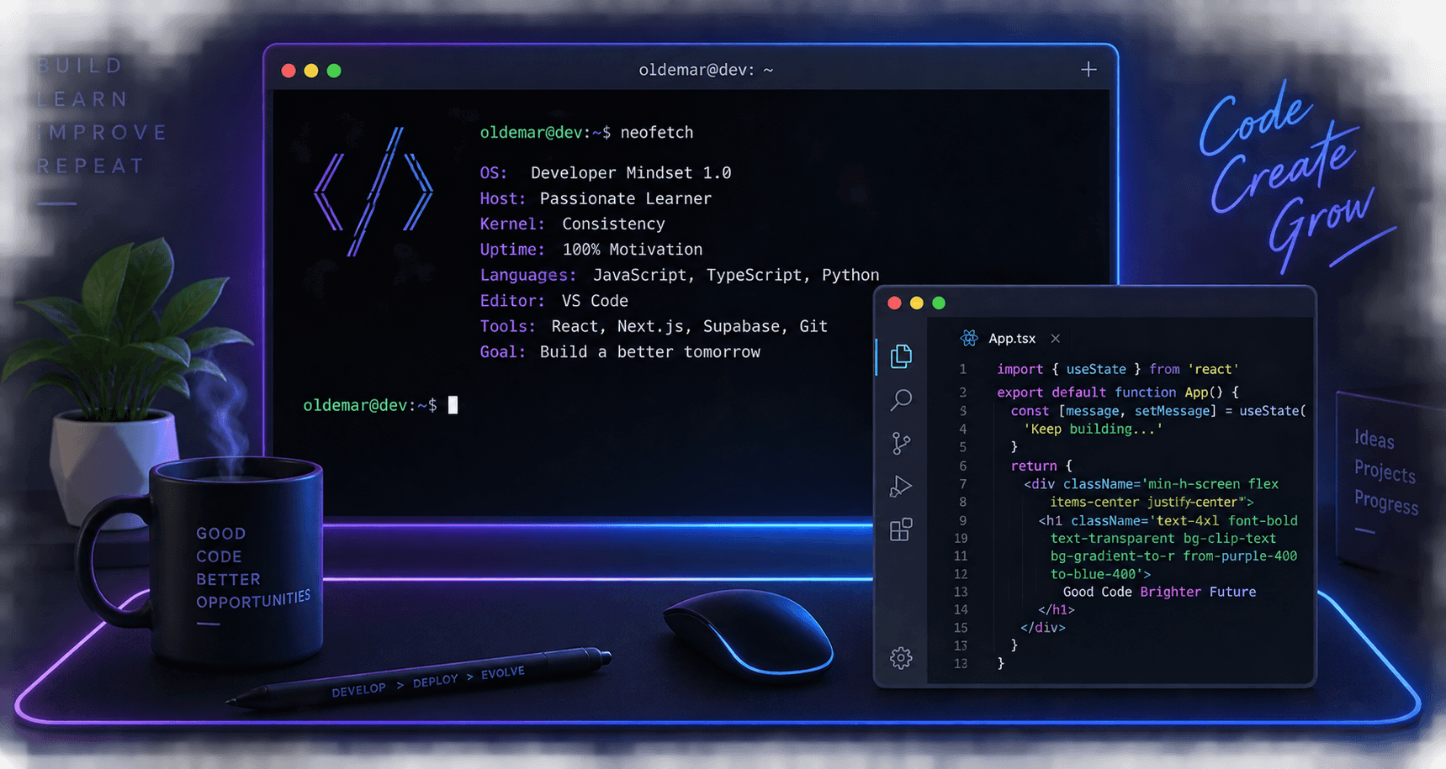Select the "Kernel: Consistency" line

tap(572, 224)
